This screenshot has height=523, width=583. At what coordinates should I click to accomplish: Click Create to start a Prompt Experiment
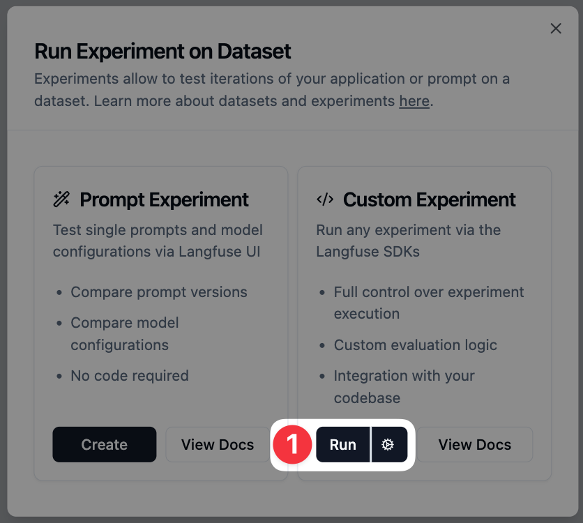(x=104, y=444)
